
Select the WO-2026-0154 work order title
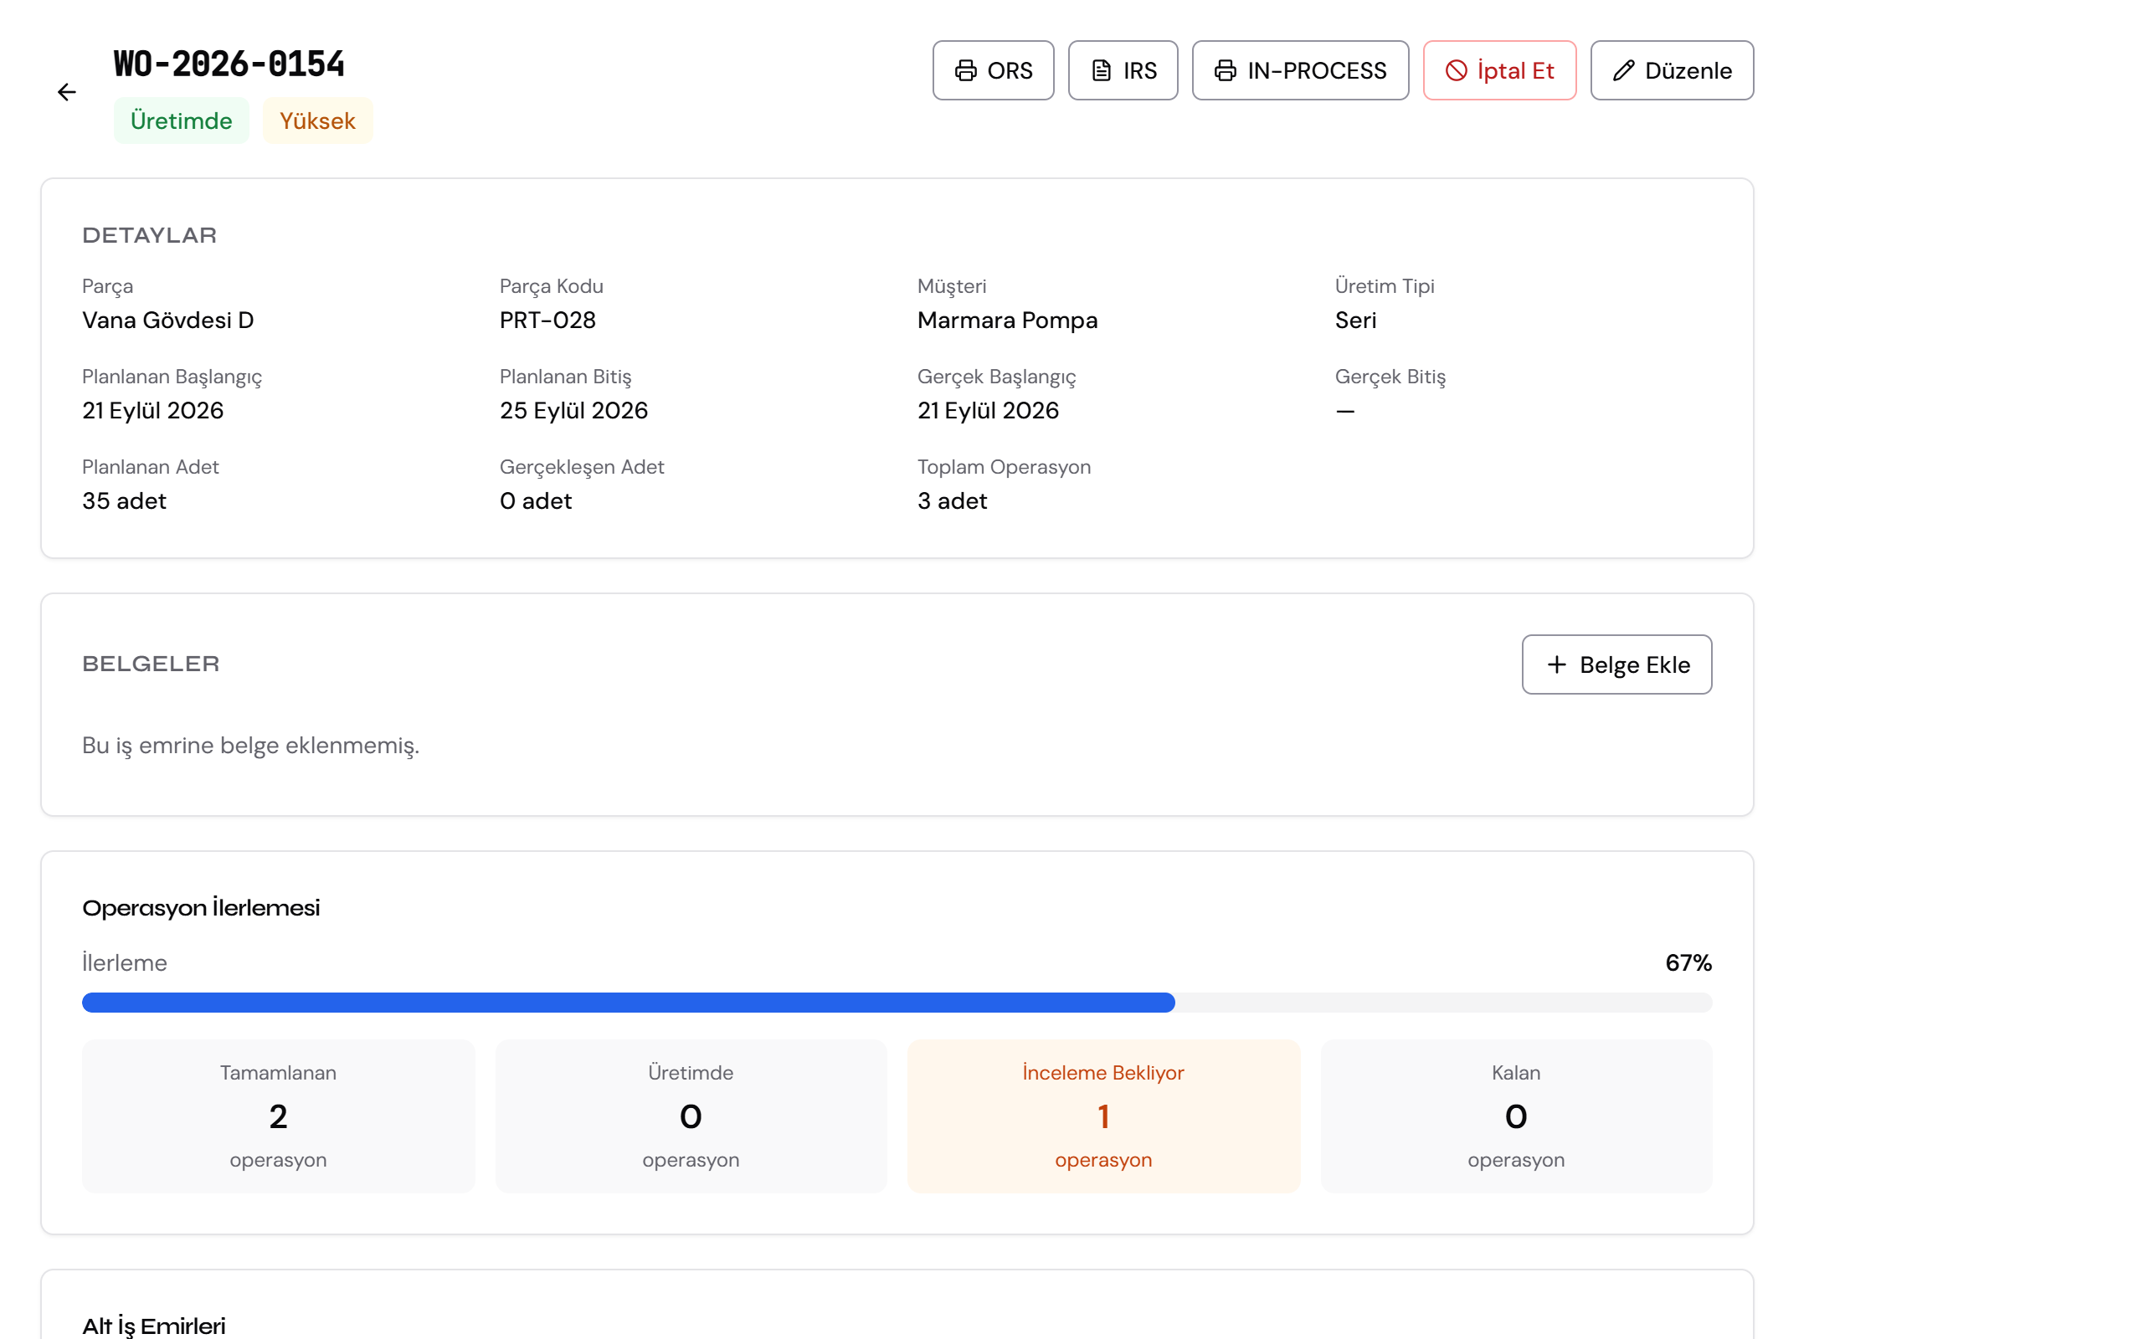(x=229, y=64)
